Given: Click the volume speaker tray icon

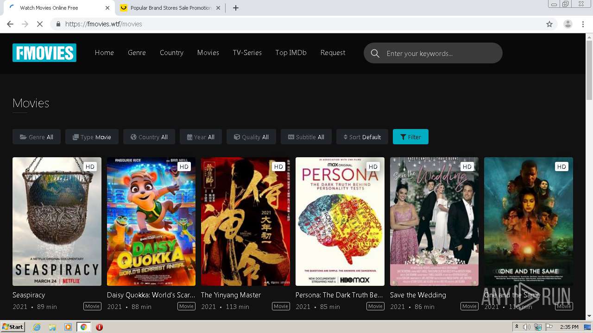Looking at the screenshot, I should pos(527,327).
